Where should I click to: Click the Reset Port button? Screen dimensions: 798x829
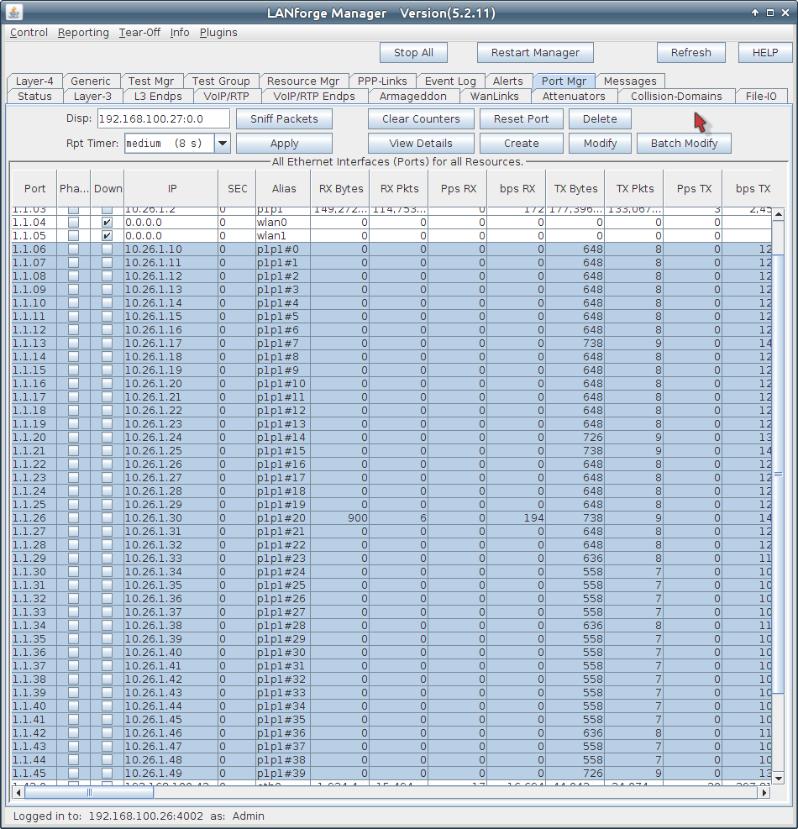[x=522, y=119]
